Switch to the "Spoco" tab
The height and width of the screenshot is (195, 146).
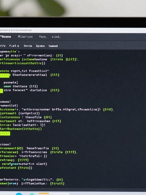pyautogui.click(x=40, y=46)
